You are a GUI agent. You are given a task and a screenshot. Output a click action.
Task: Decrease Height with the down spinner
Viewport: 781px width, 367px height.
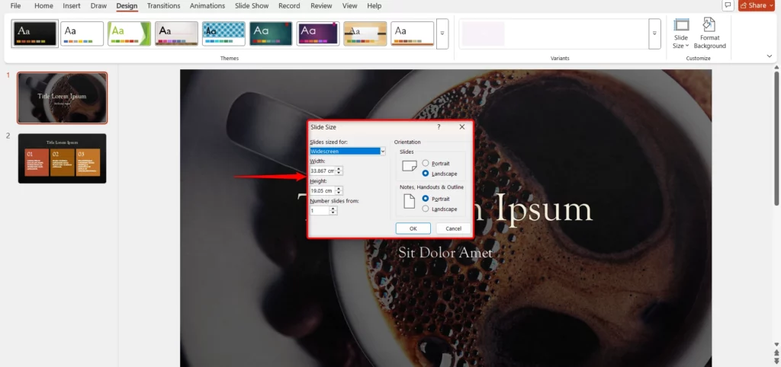point(339,193)
